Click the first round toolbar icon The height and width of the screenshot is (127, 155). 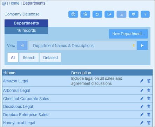73,14
